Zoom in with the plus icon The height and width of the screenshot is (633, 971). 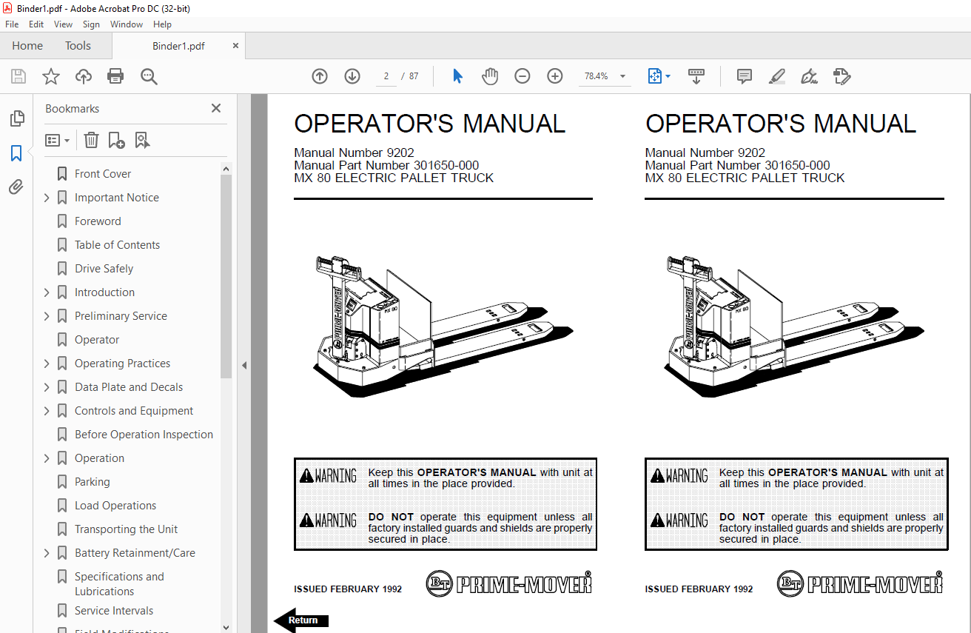555,76
